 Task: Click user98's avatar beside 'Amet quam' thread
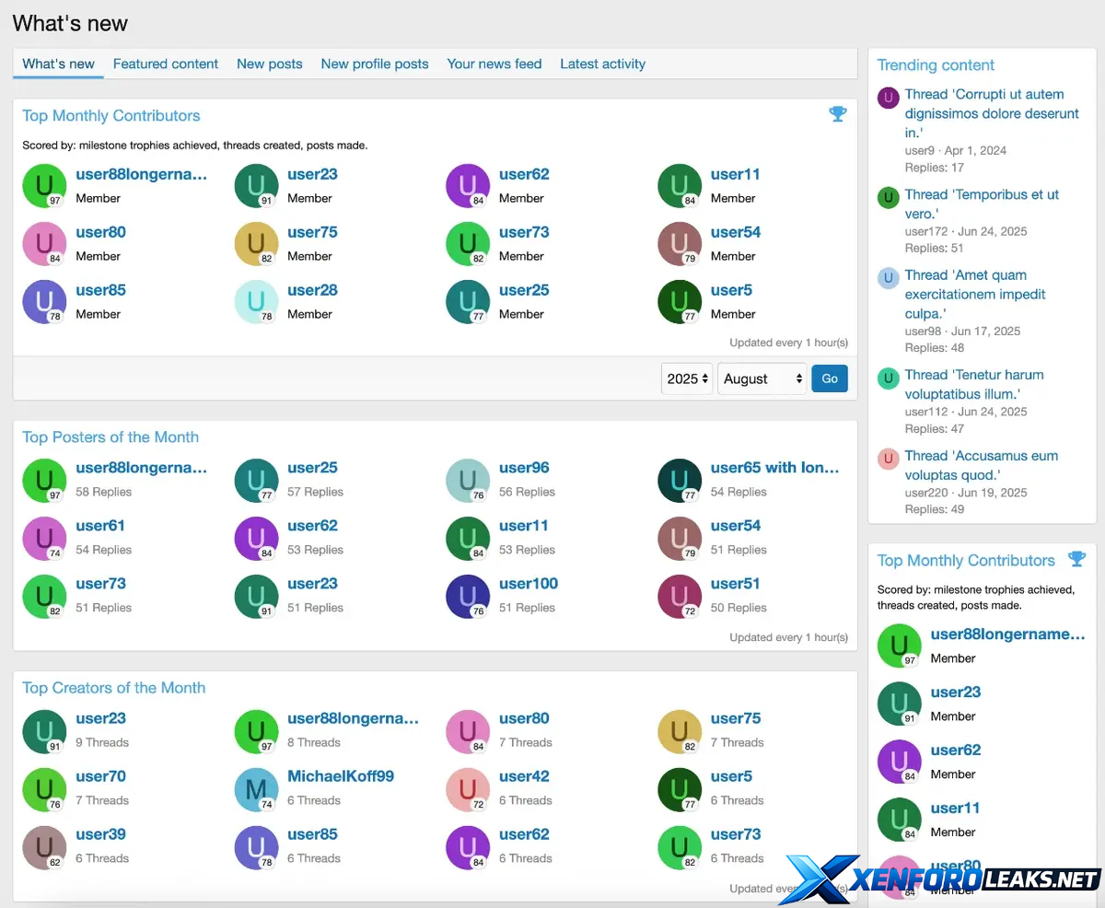coord(888,278)
